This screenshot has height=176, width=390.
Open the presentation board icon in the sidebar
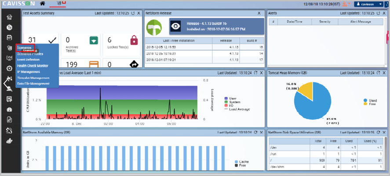point(9,99)
